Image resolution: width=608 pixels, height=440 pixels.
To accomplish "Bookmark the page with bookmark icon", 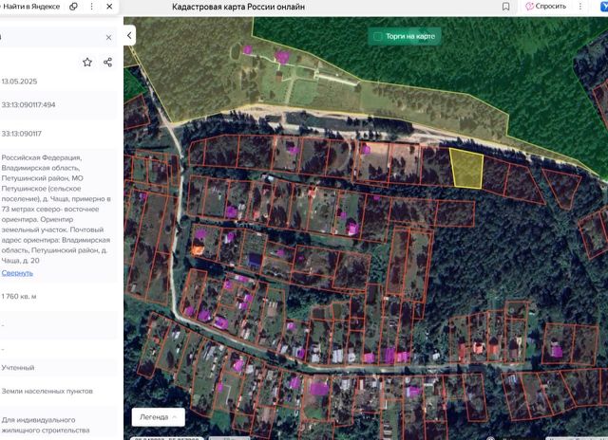I will click(x=505, y=7).
